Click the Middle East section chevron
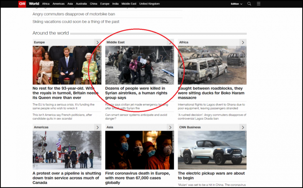The image size is (303, 188). click(x=170, y=42)
